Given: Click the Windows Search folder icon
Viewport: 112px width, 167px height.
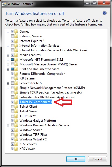Looking at the screenshot, I should coord(16,130).
